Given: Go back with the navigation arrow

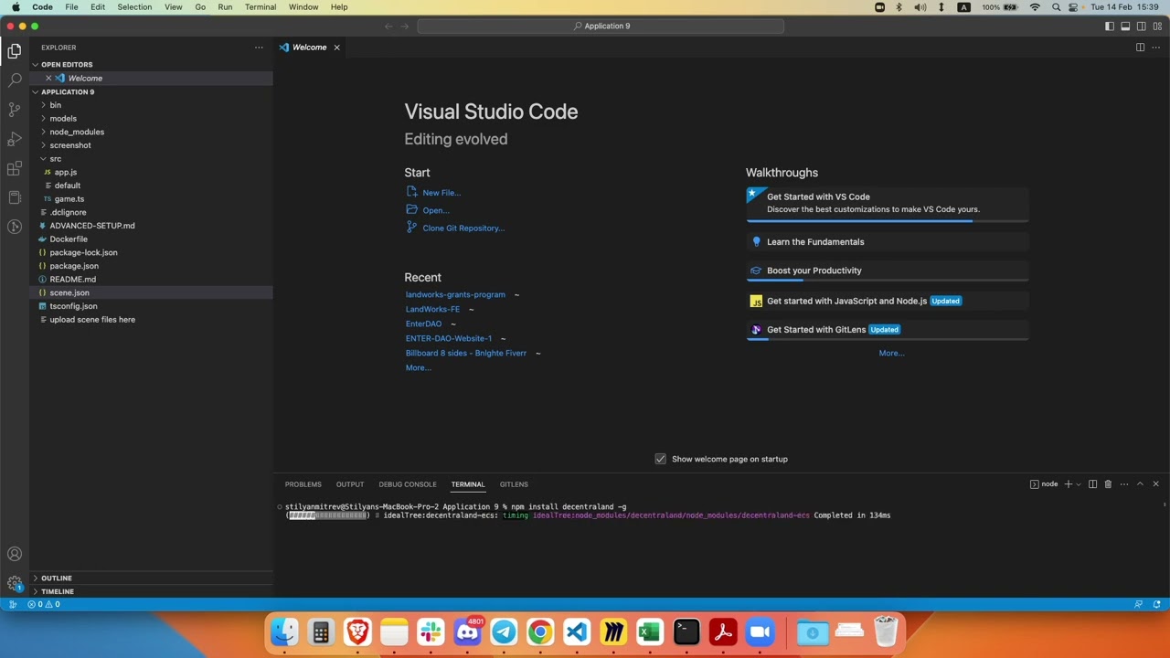Looking at the screenshot, I should 388,27.
